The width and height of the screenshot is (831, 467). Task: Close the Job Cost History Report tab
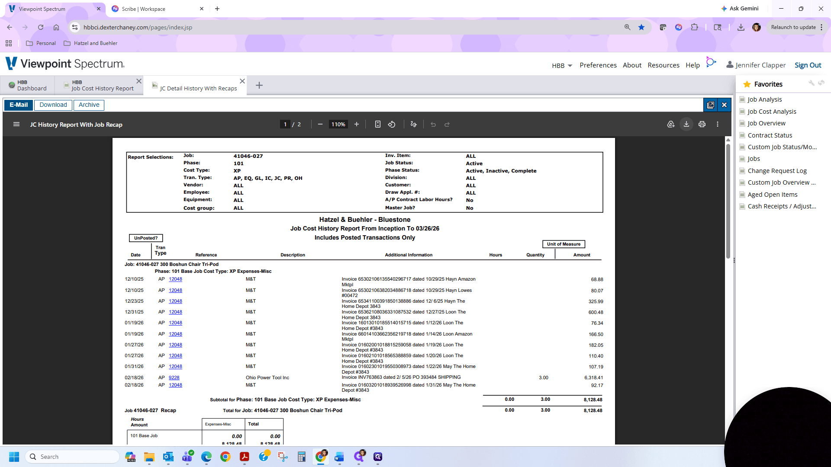(139, 81)
